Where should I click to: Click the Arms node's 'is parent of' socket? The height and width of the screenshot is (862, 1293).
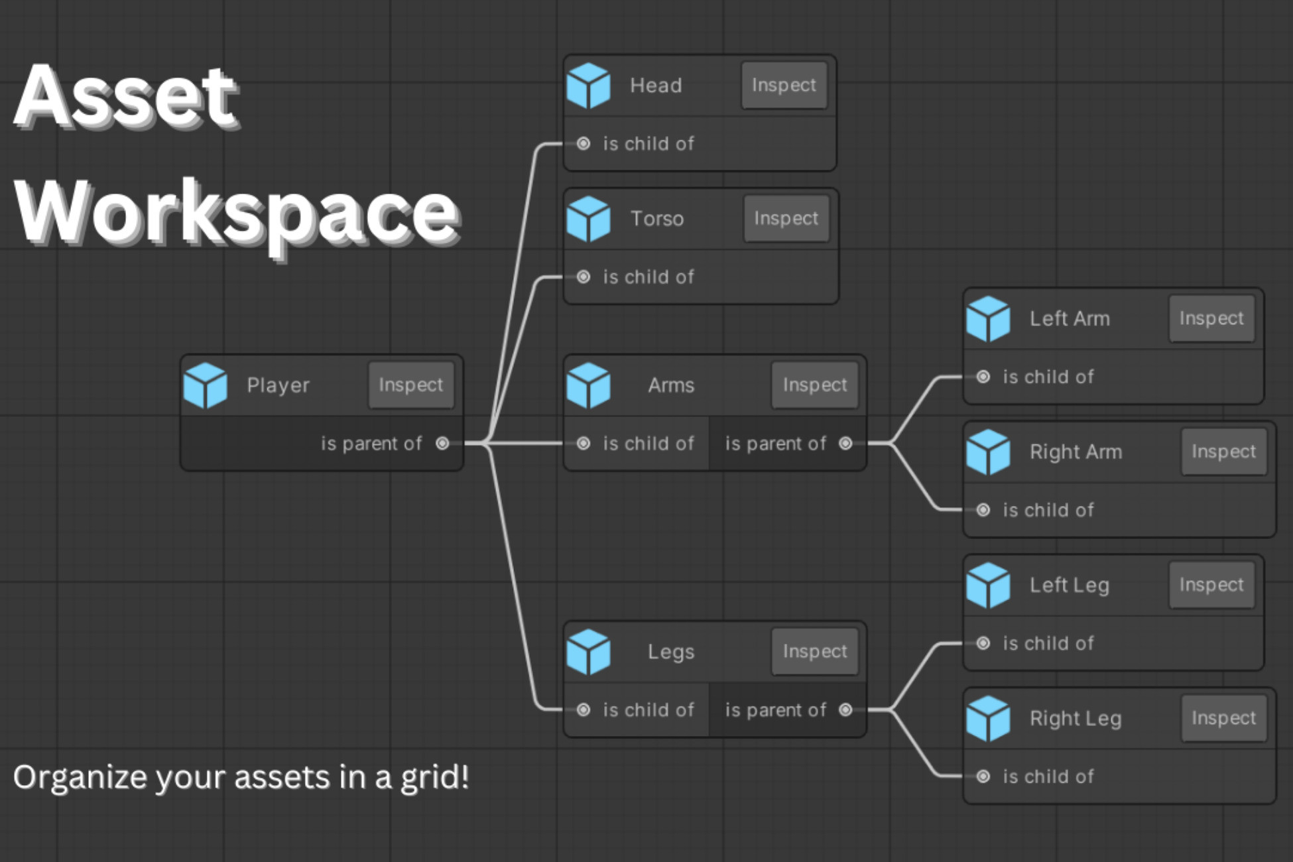(x=845, y=444)
